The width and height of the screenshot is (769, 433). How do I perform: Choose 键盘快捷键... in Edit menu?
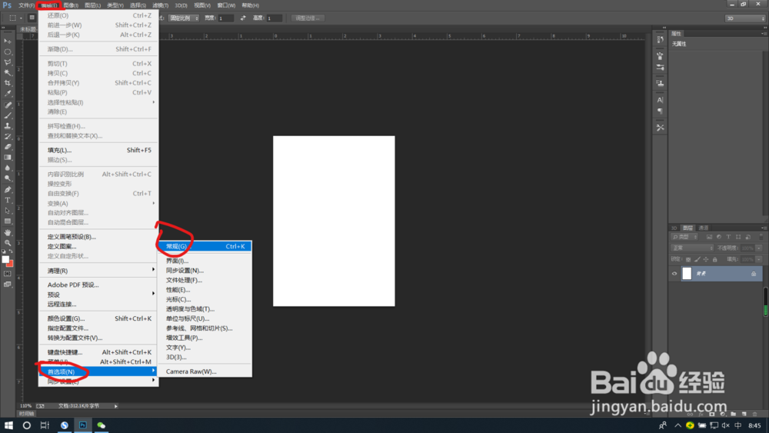(98, 352)
